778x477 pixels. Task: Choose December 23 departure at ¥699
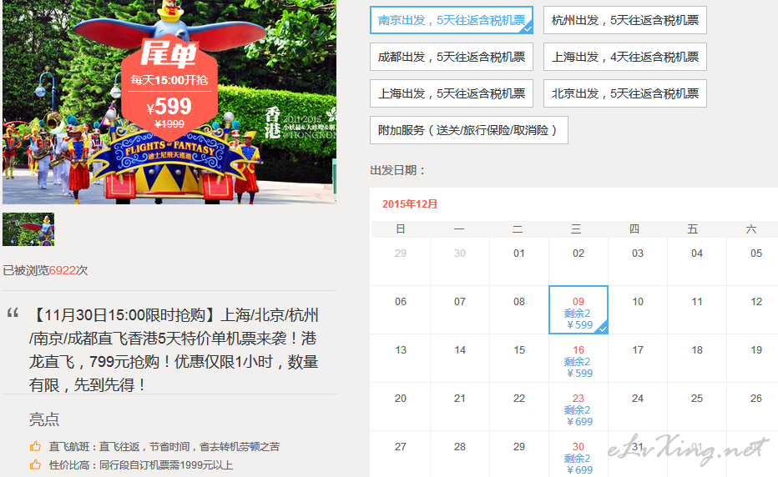(578, 407)
